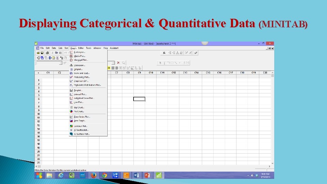Image resolution: width=327 pixels, height=184 pixels.
Task: Select Line Plot entry
Action: point(88,102)
